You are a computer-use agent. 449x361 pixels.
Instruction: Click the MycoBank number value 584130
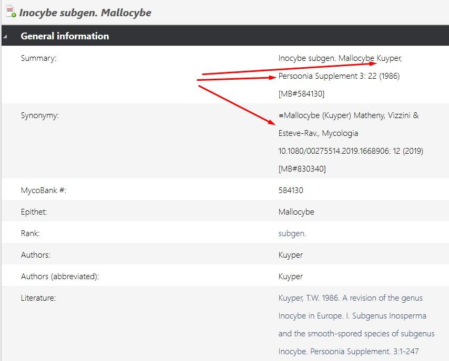coord(291,190)
